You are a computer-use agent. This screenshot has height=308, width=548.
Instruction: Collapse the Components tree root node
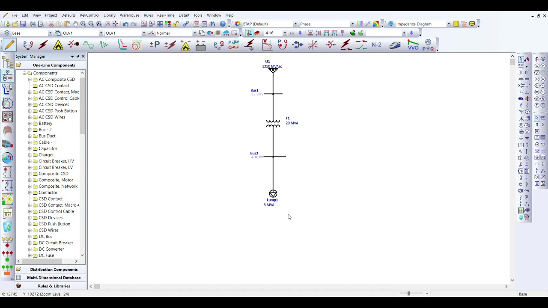[x=24, y=73]
